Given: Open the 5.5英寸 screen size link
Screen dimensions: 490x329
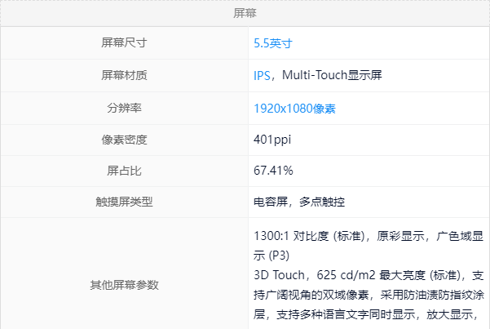Looking at the screenshot, I should (273, 43).
